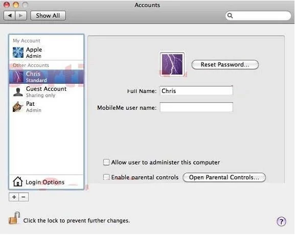Click the 'MobileMe user name:' label
Image resolution: width=295 pixels, height=235 pixels.
(x=127, y=108)
